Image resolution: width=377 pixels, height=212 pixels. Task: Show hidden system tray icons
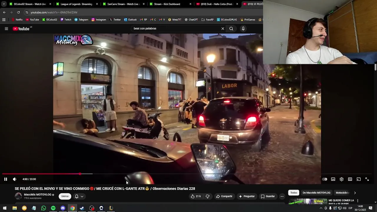tap(321, 208)
